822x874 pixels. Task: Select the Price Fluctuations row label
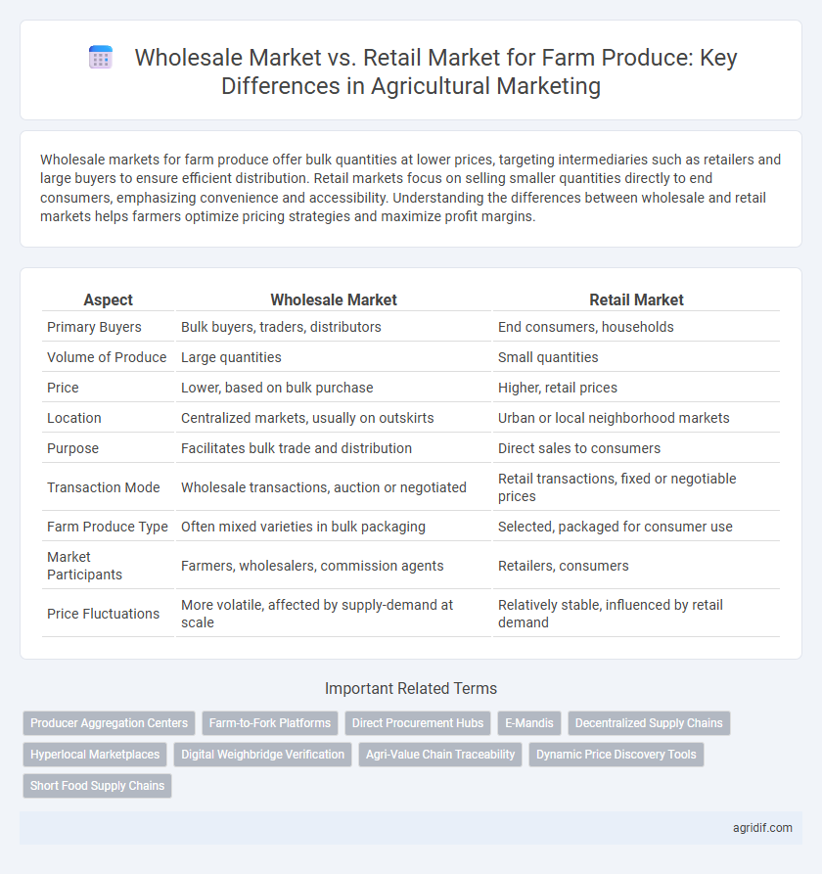click(x=103, y=613)
